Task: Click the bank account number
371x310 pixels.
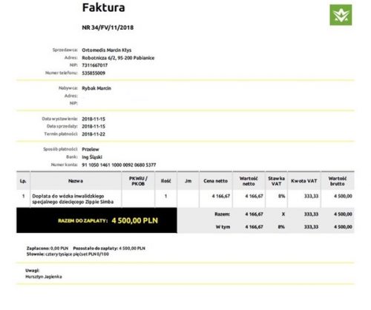Action: click(119, 165)
